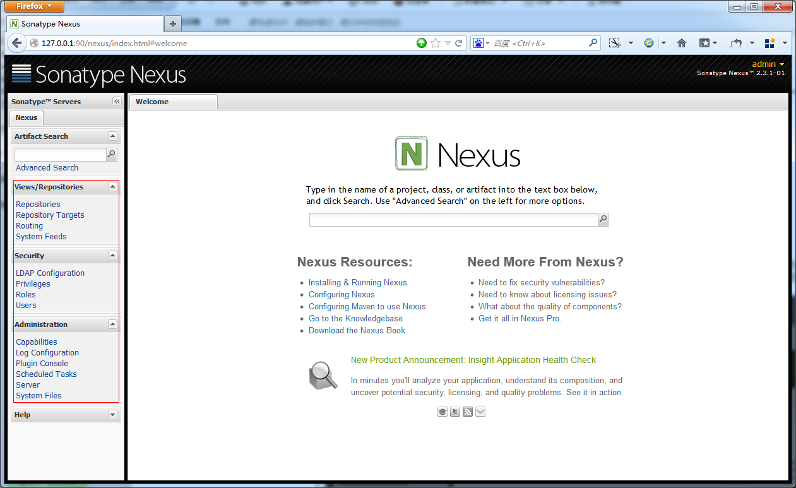Viewport: 796px width, 488px height.
Task: Click the Firefox Home toolbar icon
Action: coord(681,42)
